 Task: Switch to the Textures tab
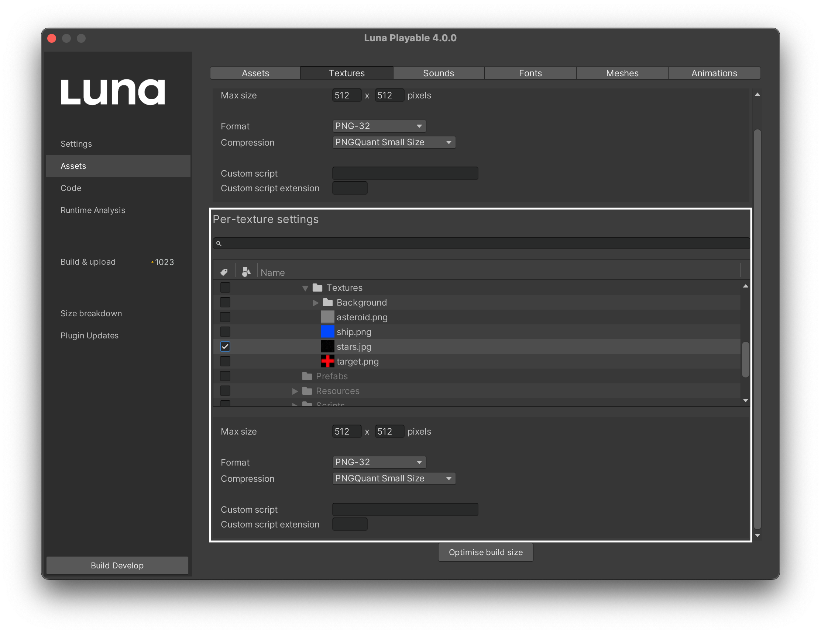click(x=347, y=73)
